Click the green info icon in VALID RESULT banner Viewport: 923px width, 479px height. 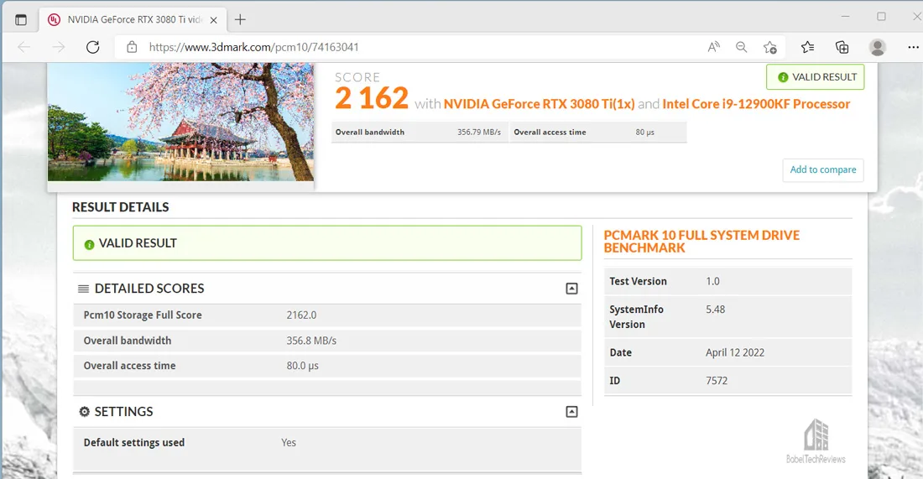tap(90, 244)
